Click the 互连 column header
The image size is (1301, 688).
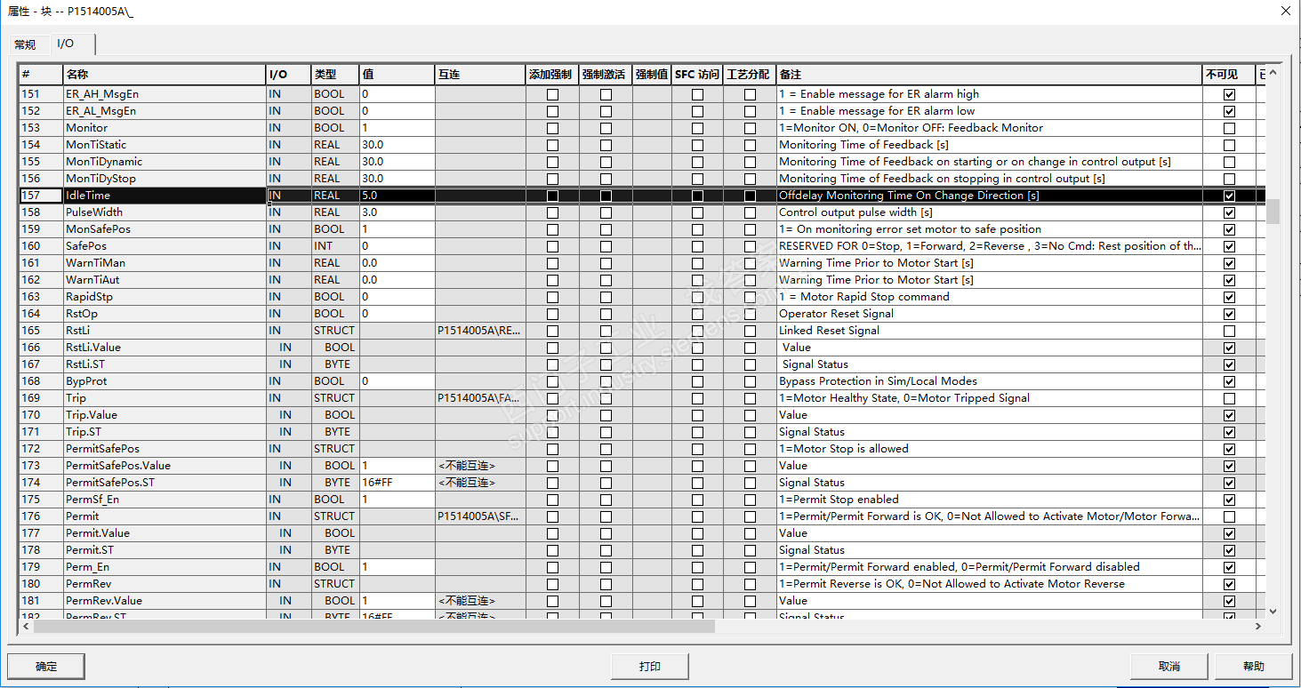480,75
